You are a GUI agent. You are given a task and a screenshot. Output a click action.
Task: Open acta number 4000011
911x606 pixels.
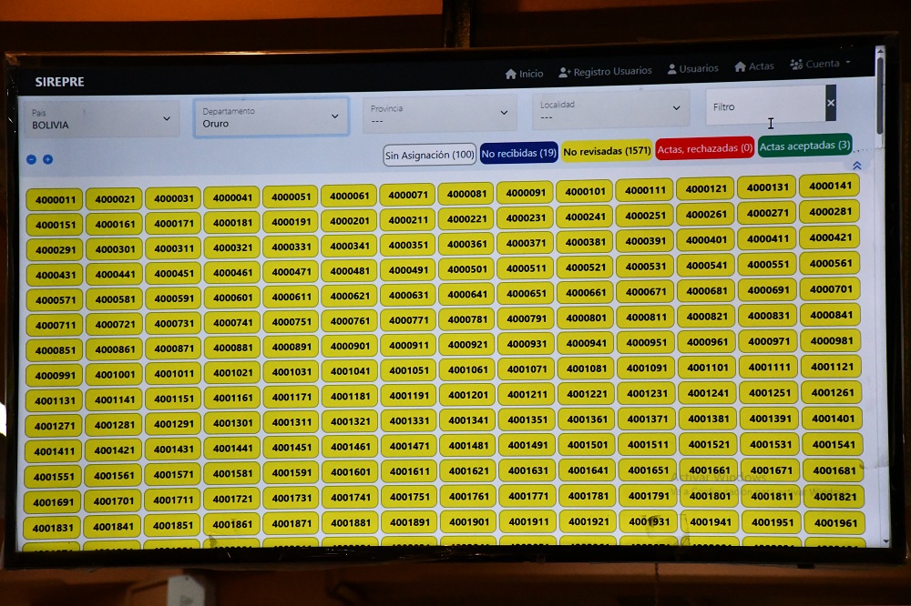tap(55, 200)
